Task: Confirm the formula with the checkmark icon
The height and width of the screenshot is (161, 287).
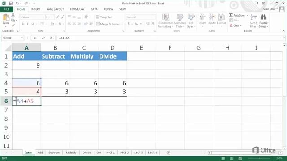Action: [x=43, y=38]
